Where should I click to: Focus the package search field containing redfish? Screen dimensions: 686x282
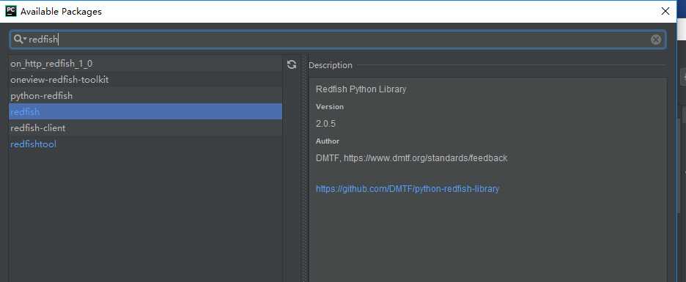[x=338, y=40]
